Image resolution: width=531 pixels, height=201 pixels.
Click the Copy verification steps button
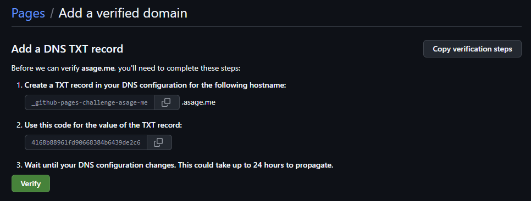[472, 49]
